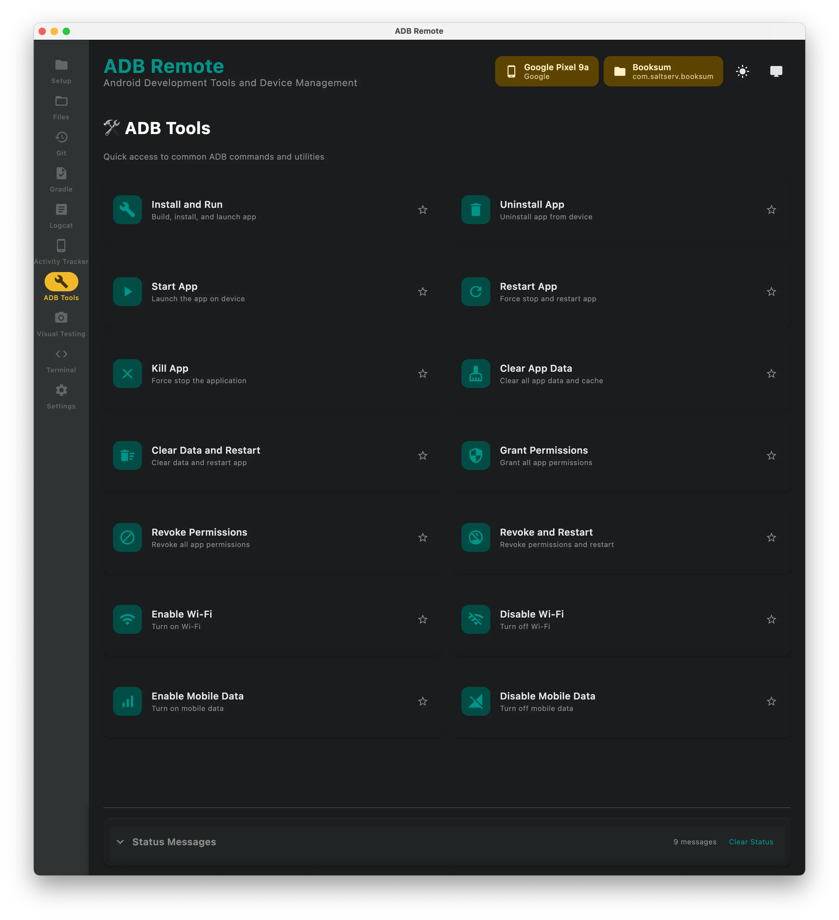Click the Disable Mobile Data icon
This screenshot has height=920, width=839.
476,701
